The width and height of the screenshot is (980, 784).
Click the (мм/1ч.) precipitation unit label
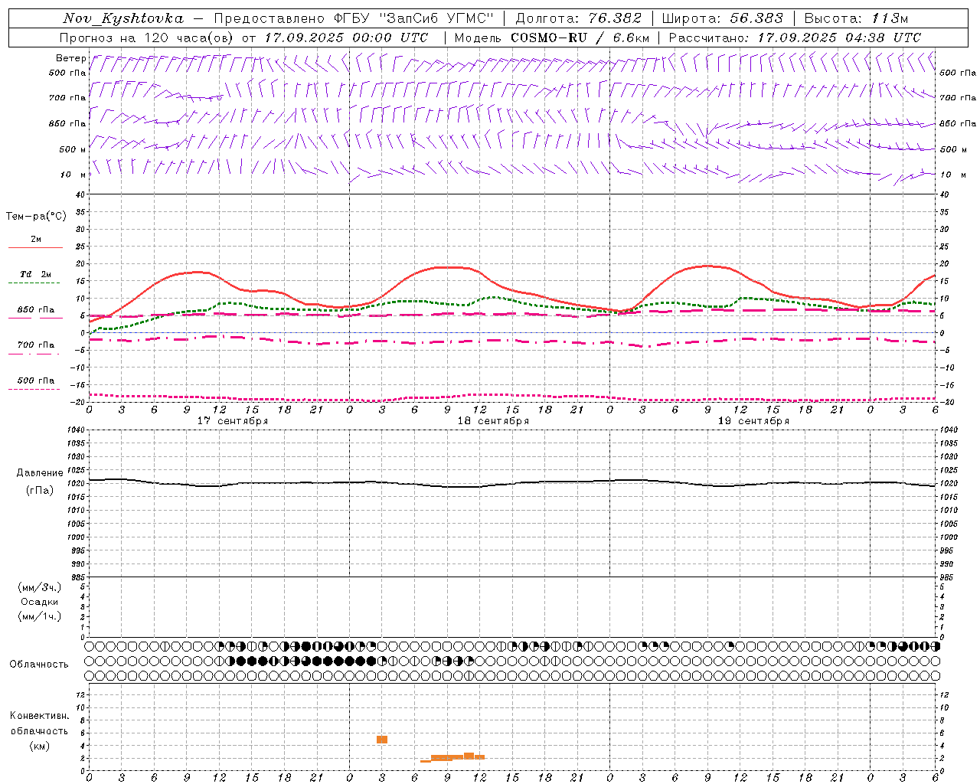coord(40,616)
